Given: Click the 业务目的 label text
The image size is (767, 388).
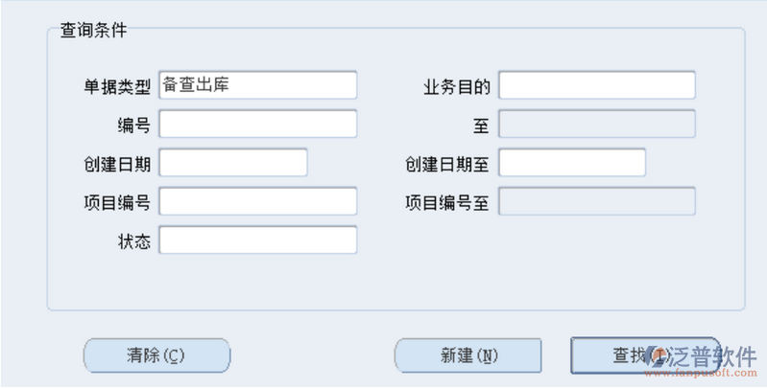Looking at the screenshot, I should tap(457, 86).
